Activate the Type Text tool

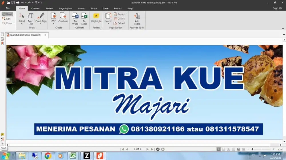tap(31, 19)
